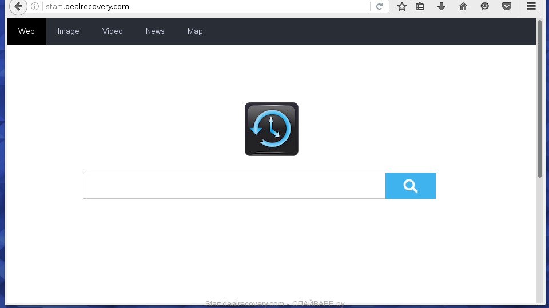Screen dimensions: 549x308
Task: Focus the main search text box
Action: point(234,186)
